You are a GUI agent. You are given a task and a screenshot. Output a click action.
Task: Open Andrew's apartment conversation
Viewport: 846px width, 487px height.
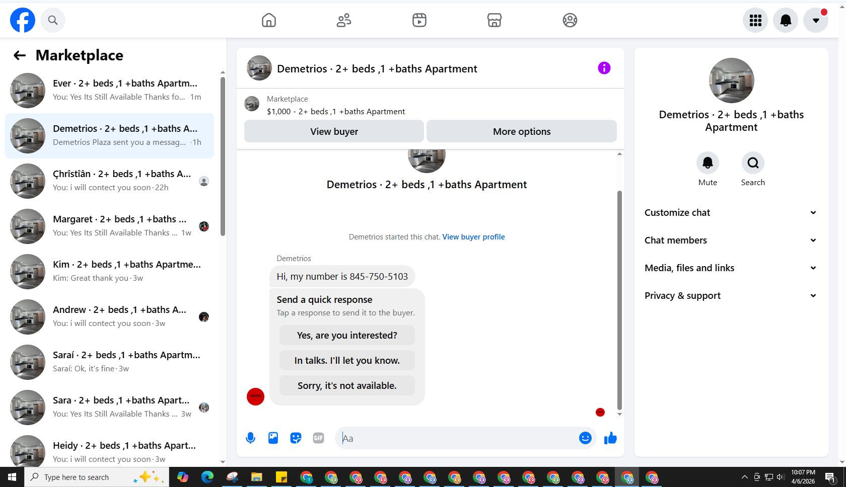pyautogui.click(x=109, y=317)
